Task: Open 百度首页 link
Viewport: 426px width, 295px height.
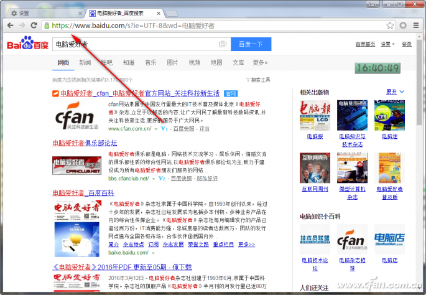Action: [x=365, y=44]
